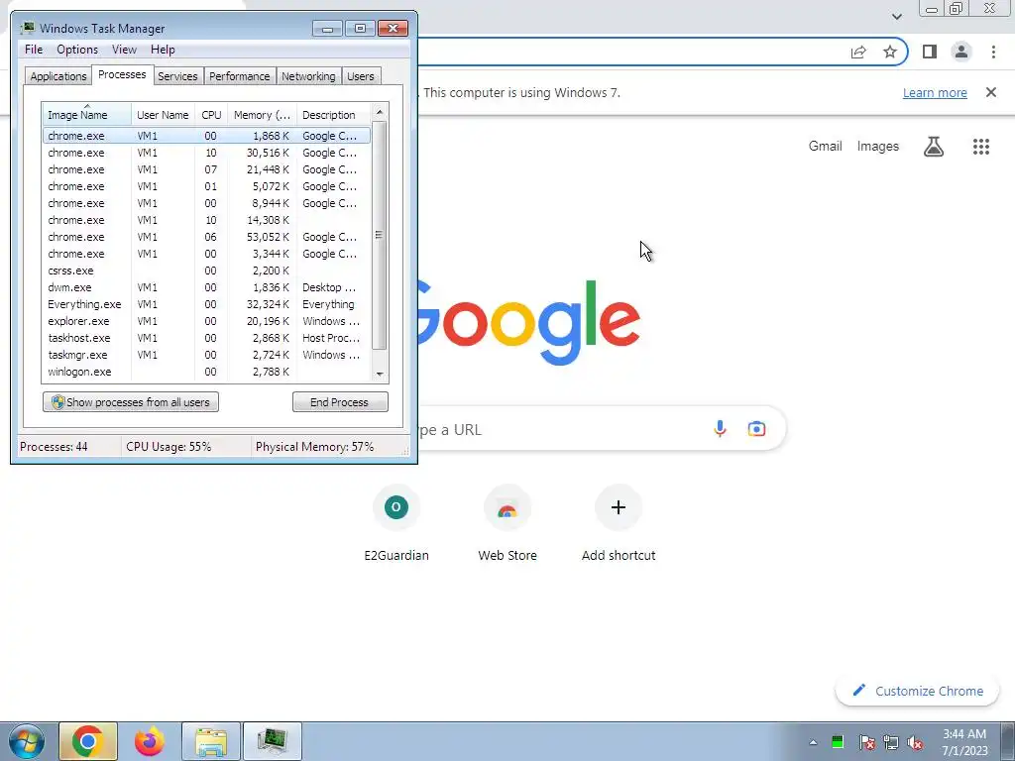Select the taskmgr.exe process row
Screen dimensions: 1015x761
click(206, 355)
